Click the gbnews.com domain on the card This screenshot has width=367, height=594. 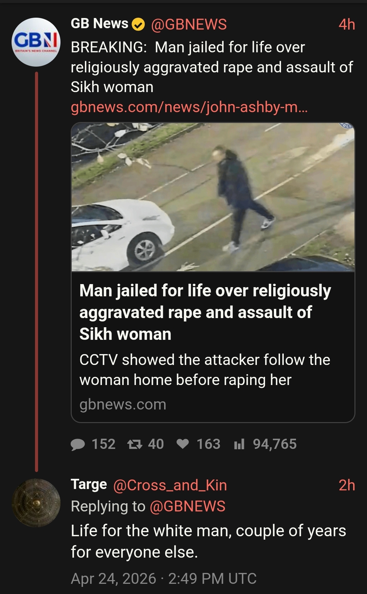click(x=123, y=404)
